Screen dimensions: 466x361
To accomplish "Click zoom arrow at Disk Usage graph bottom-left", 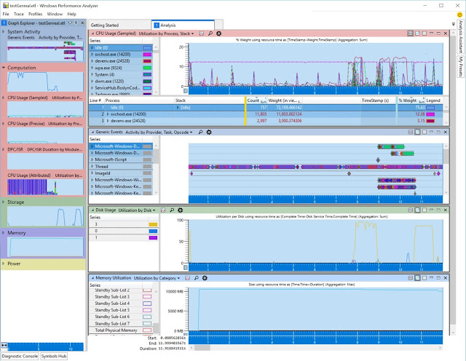I will (186, 267).
